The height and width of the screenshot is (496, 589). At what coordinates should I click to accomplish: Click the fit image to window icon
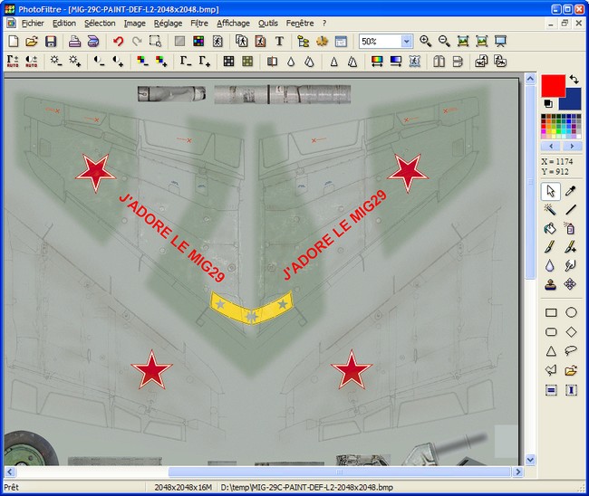pos(463,42)
